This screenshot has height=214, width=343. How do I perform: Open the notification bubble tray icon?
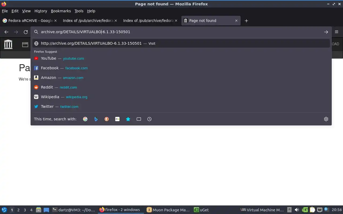[326, 209]
